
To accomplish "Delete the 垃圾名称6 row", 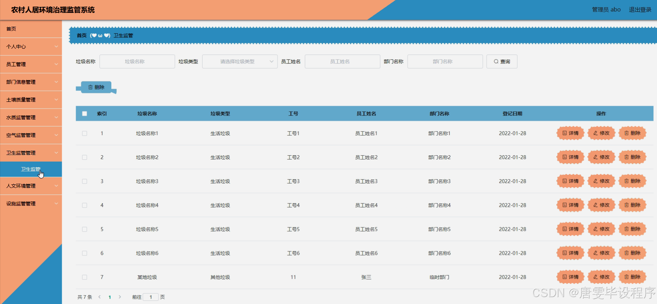I will [632, 253].
